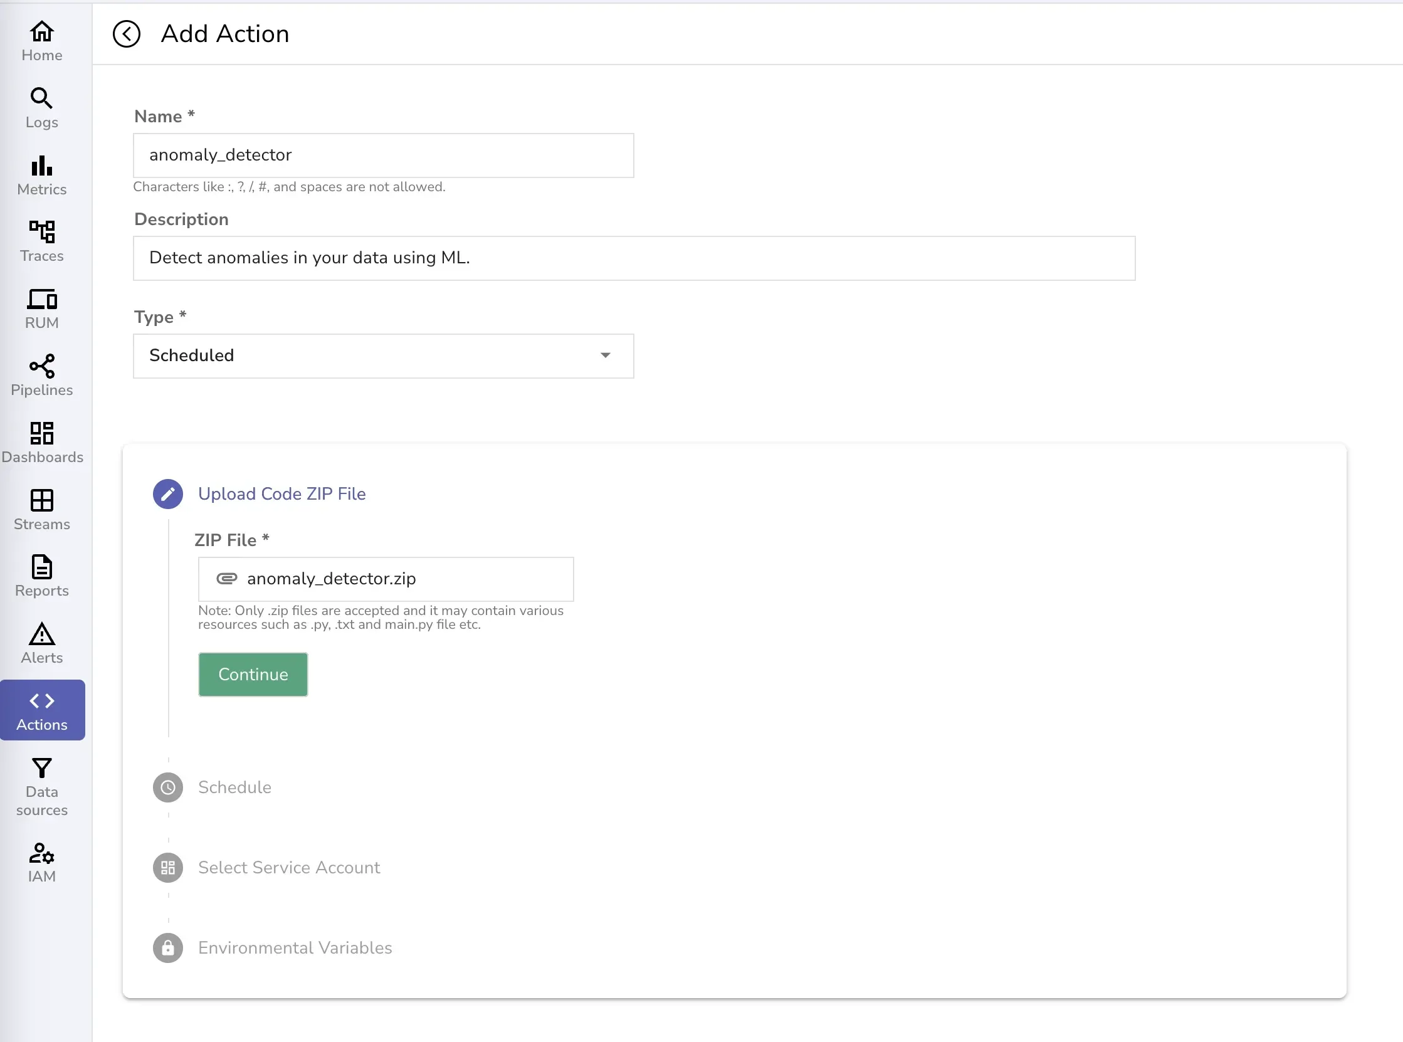Click the back arrow on Add Action
Viewport: 1403px width, 1042px height.
127,34
